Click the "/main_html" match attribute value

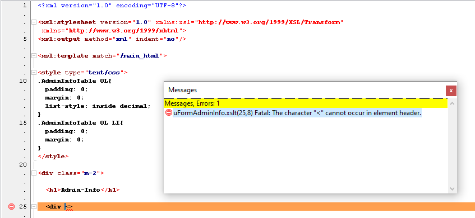click(x=140, y=56)
